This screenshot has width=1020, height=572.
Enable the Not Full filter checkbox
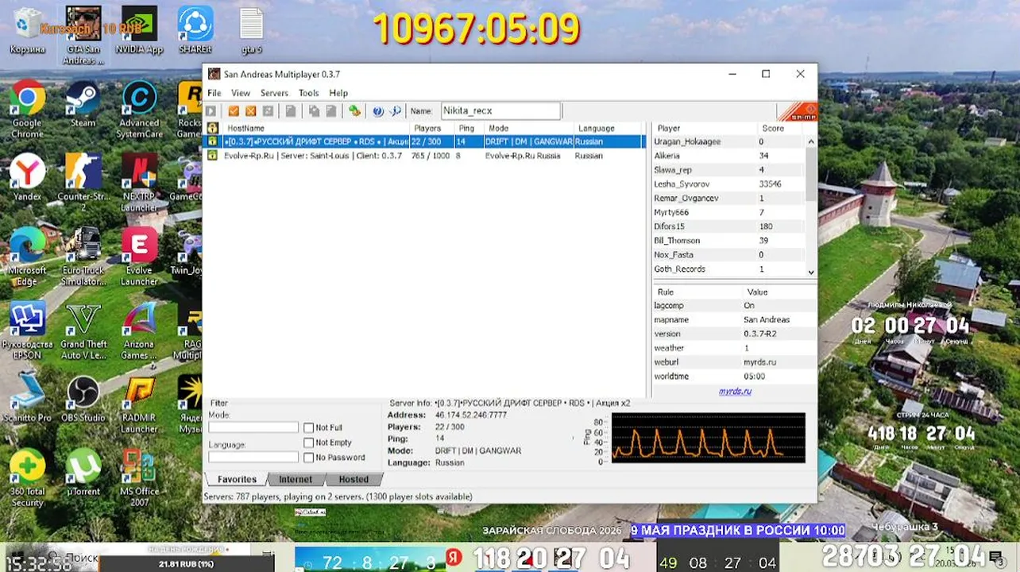(309, 428)
